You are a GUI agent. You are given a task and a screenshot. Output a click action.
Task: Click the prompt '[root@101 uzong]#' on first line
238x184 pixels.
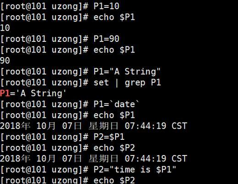44,6
